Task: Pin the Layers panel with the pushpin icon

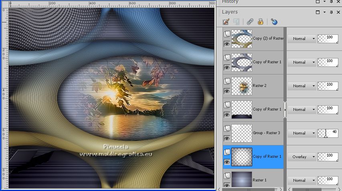Action: pyautogui.click(x=331, y=12)
